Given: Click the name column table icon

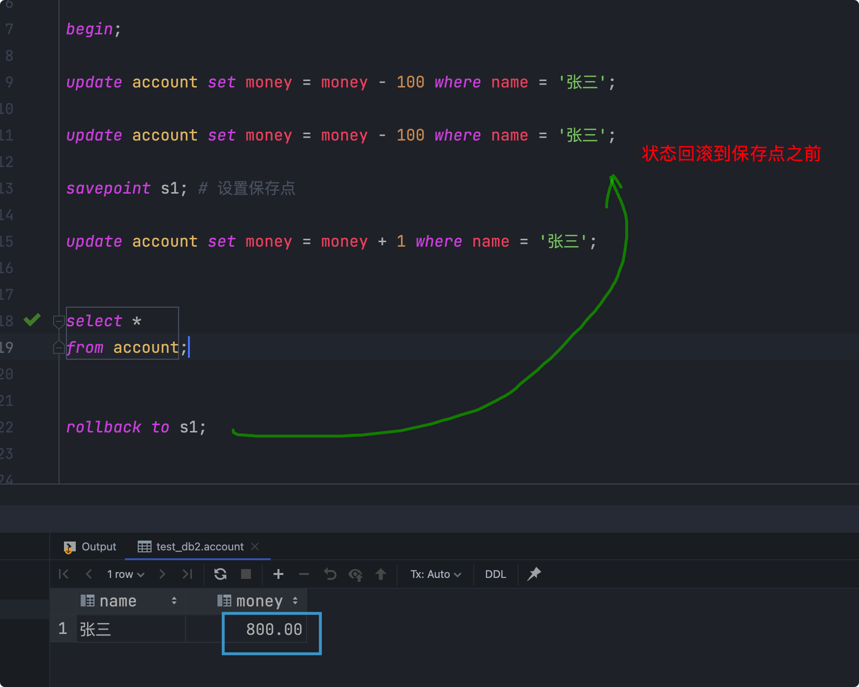Looking at the screenshot, I should (87, 601).
